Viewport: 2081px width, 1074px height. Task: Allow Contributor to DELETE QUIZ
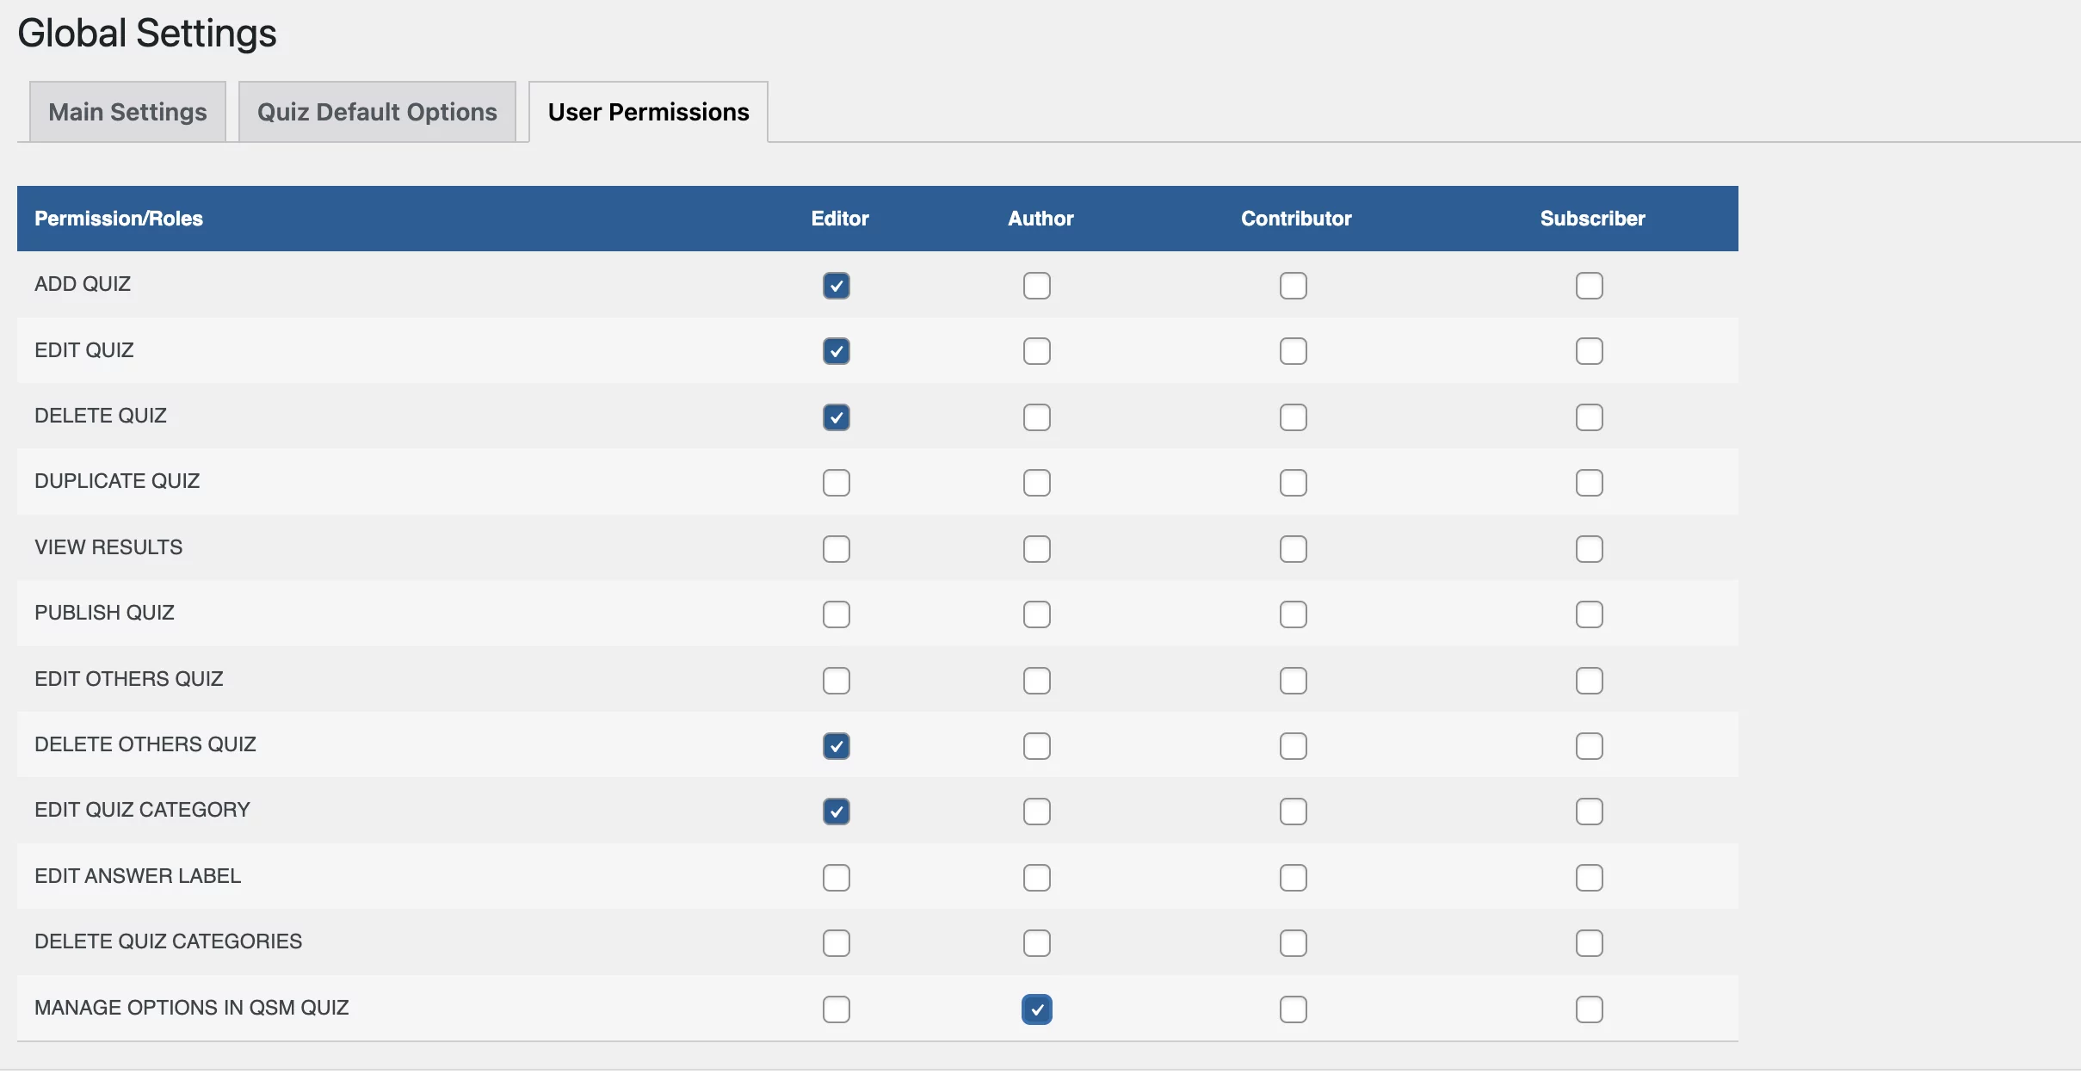pyautogui.click(x=1294, y=417)
